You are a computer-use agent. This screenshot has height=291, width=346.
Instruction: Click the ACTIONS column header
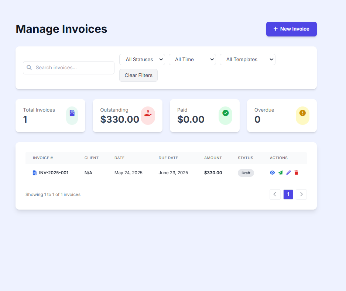pyautogui.click(x=279, y=158)
